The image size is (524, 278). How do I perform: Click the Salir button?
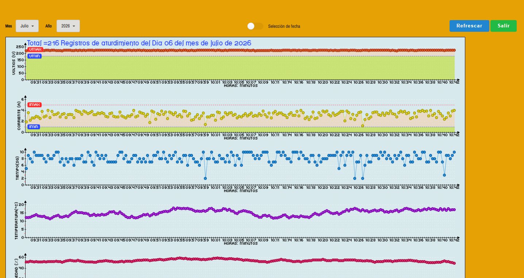(504, 26)
